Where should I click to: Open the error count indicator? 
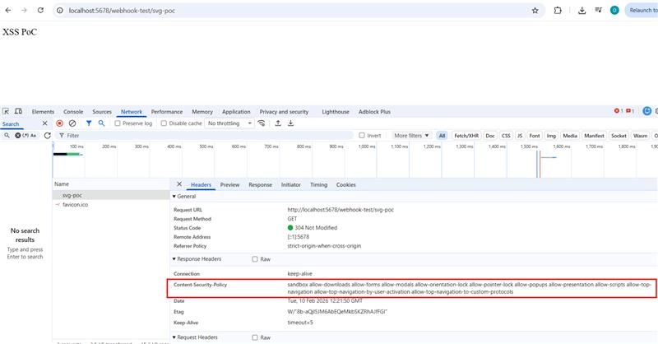coord(619,111)
